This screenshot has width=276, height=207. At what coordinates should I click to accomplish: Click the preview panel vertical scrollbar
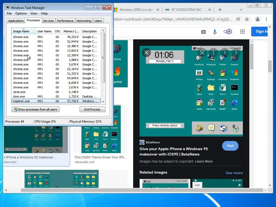tap(251, 56)
